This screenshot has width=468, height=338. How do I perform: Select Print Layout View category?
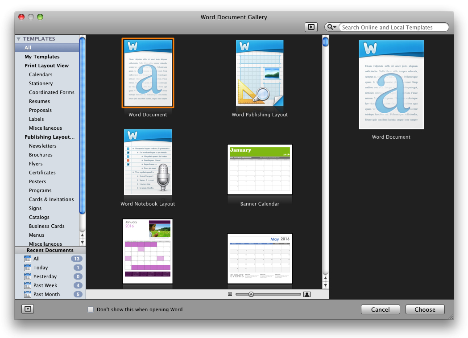(x=47, y=66)
